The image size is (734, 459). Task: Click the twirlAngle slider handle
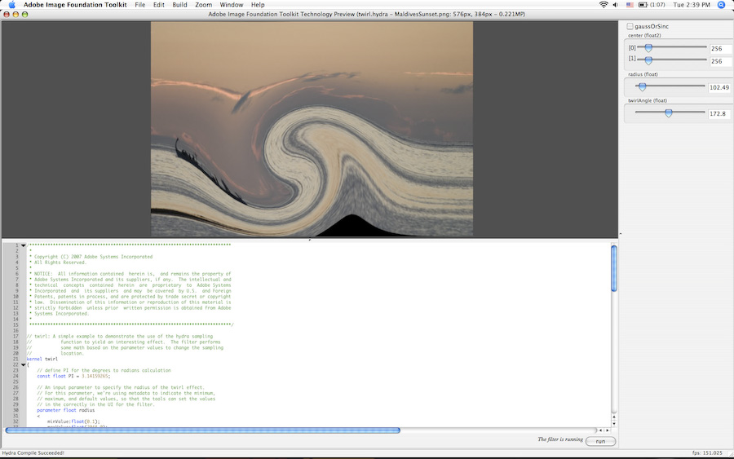click(x=668, y=113)
